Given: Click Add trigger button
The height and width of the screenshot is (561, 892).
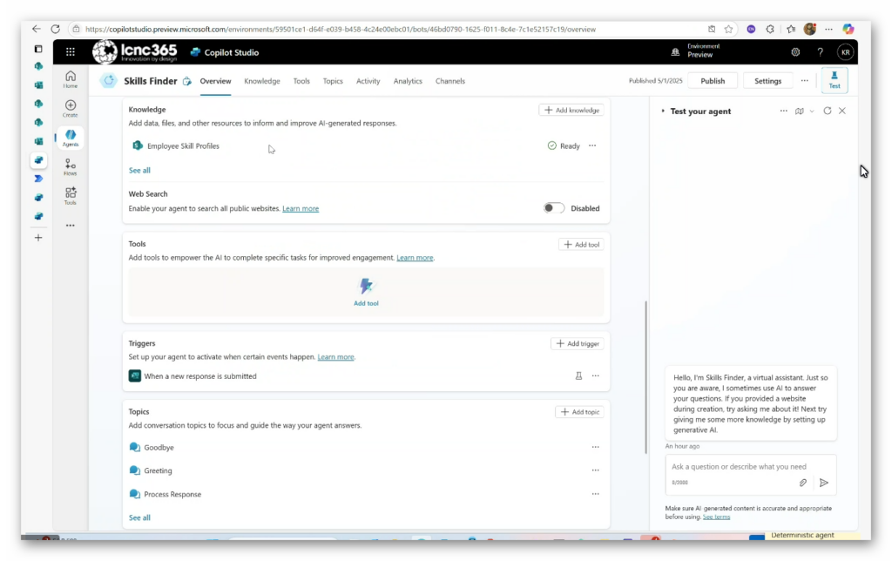Looking at the screenshot, I should (x=578, y=343).
